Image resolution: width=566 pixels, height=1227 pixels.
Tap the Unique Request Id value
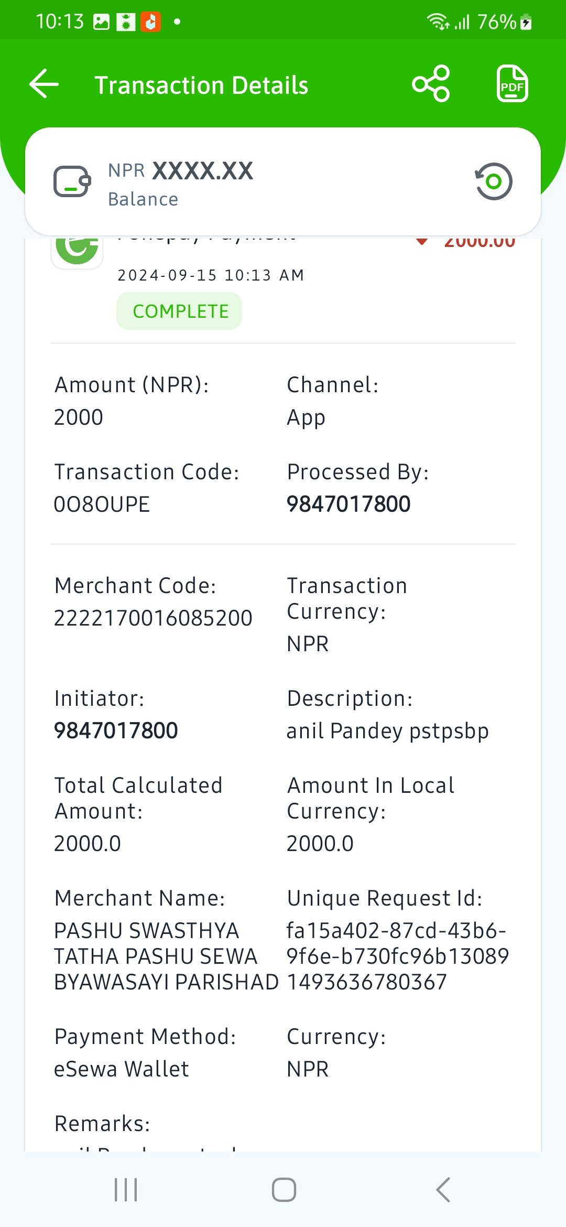point(398,956)
